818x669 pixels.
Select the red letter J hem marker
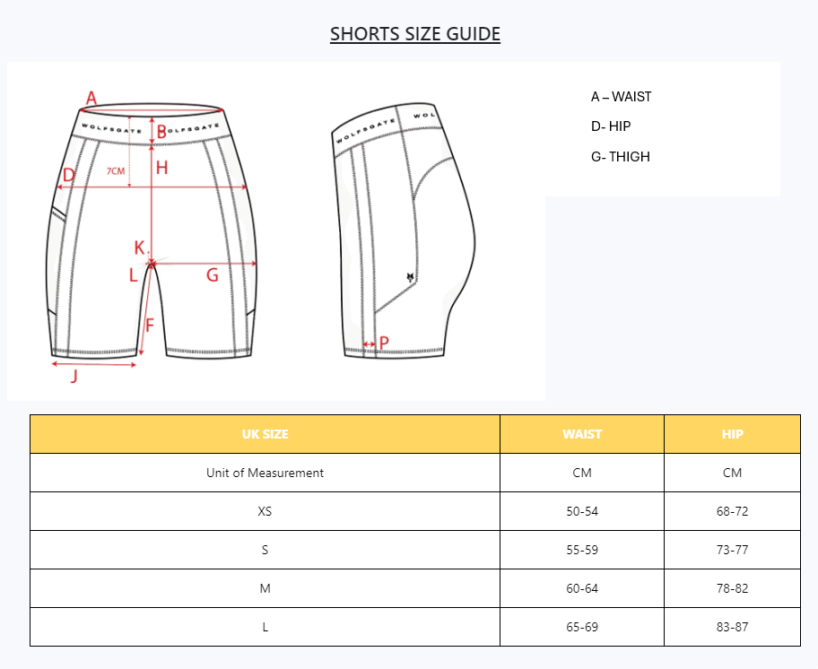(x=74, y=377)
